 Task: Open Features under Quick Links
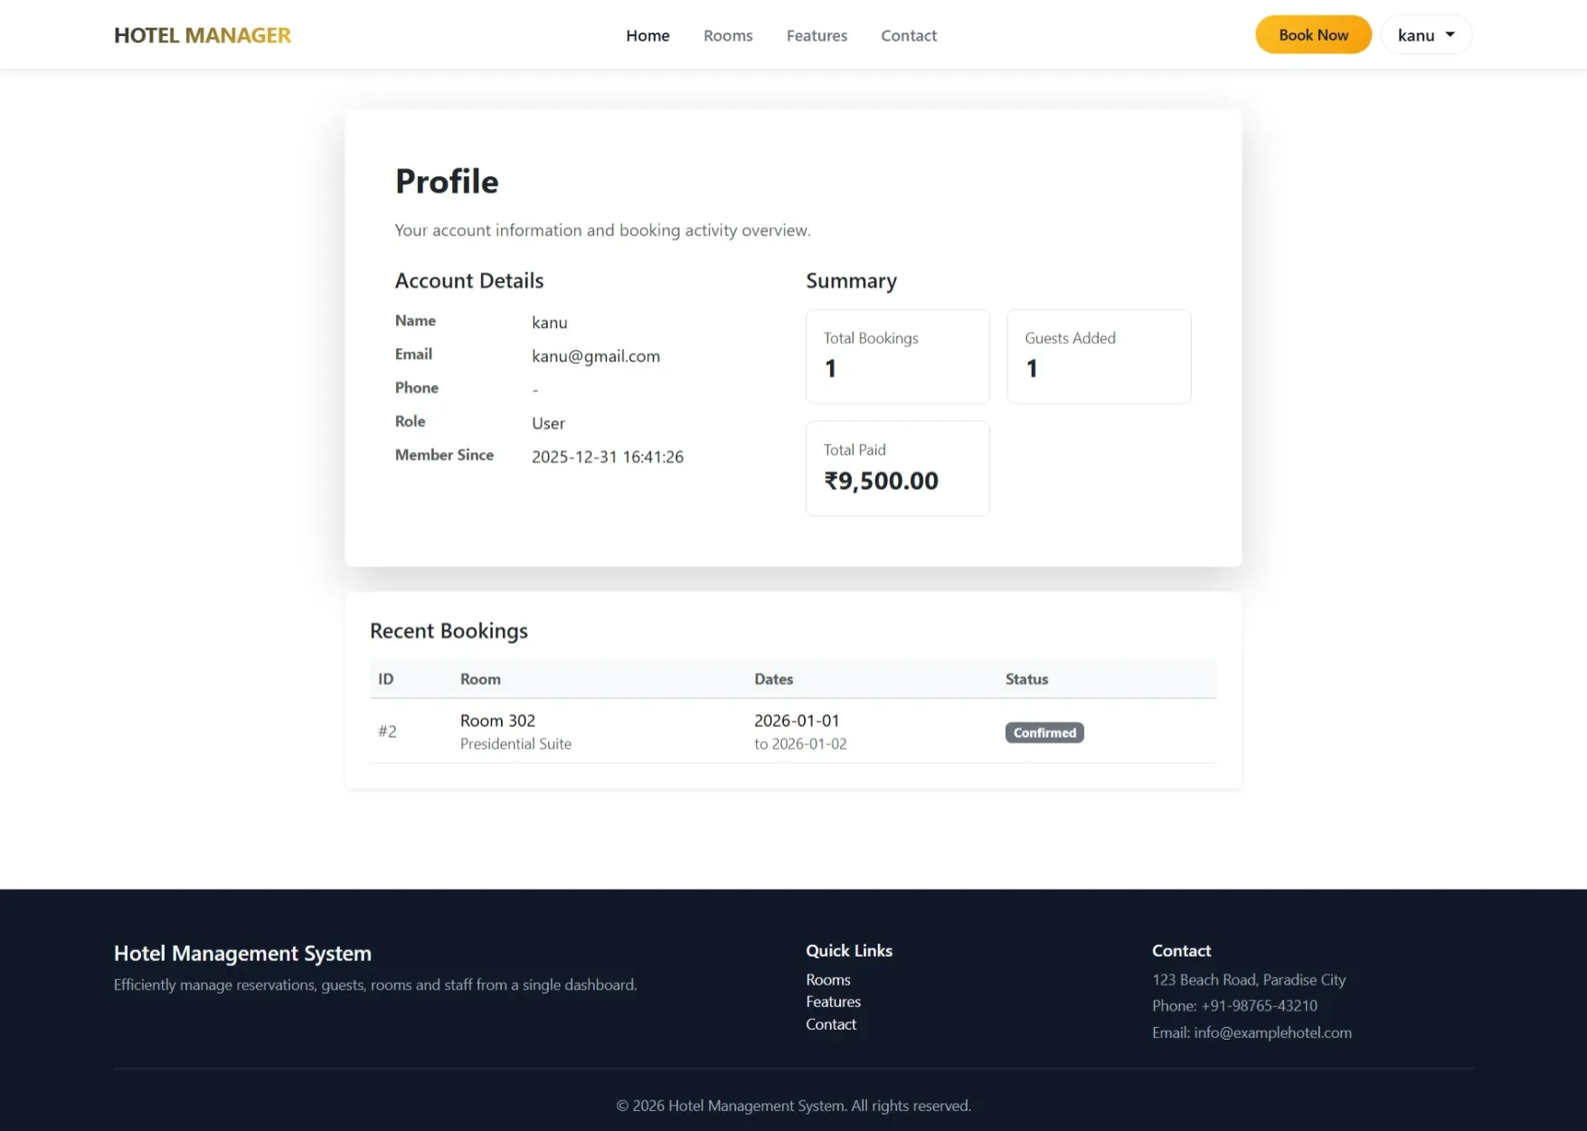(x=833, y=1001)
